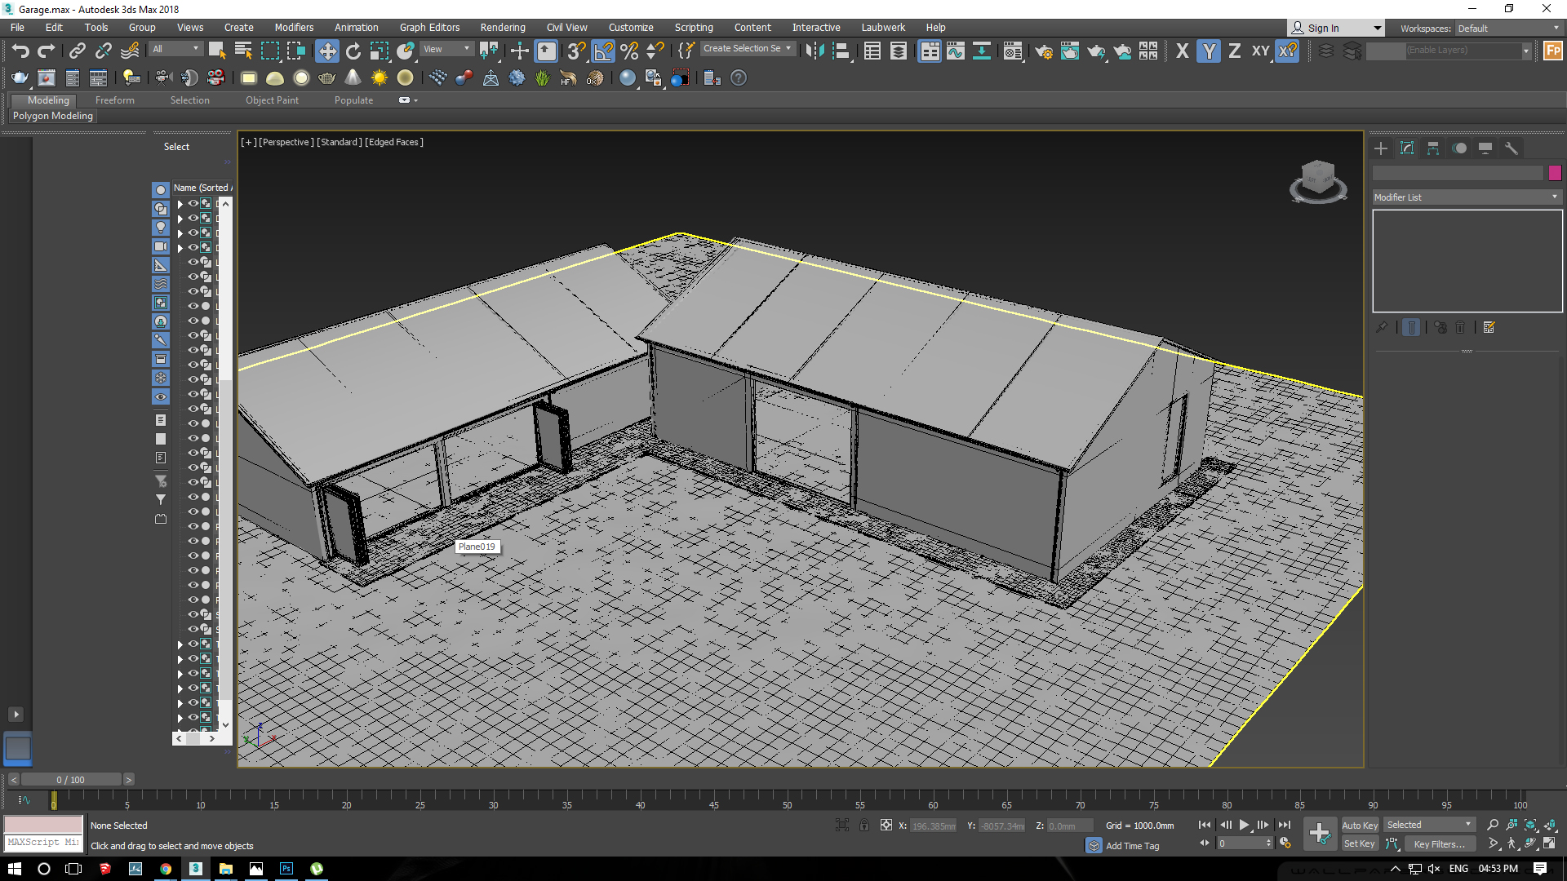The width and height of the screenshot is (1567, 881).
Task: Open the selection filter All dropdown
Action: coord(174,48)
